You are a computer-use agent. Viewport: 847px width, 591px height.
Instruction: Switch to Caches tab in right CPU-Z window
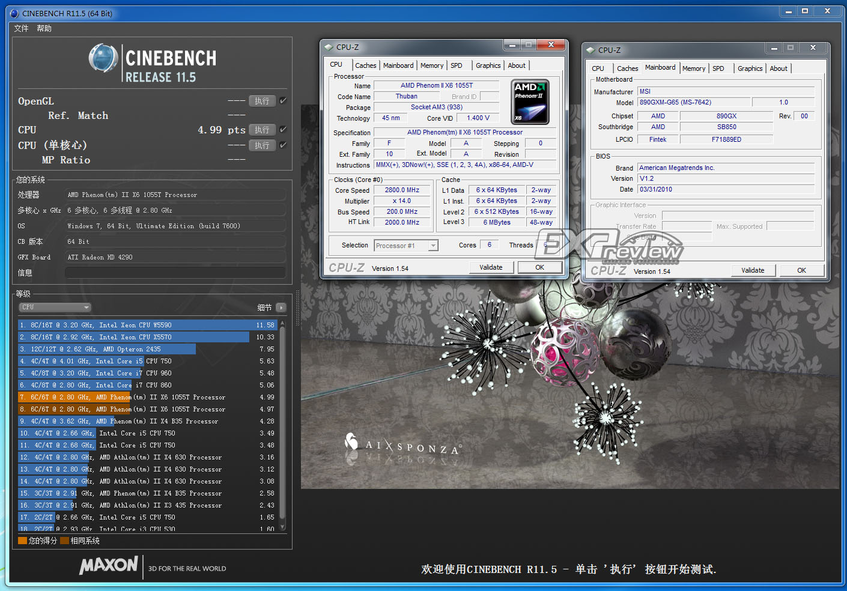click(x=628, y=68)
